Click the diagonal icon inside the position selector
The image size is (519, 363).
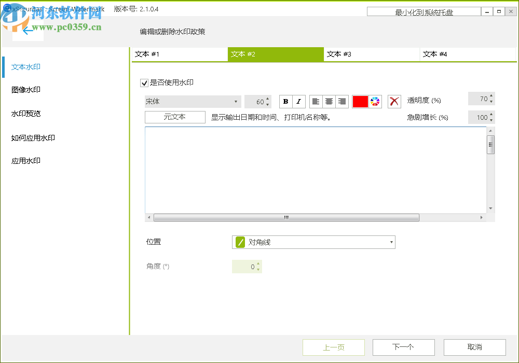(x=240, y=242)
